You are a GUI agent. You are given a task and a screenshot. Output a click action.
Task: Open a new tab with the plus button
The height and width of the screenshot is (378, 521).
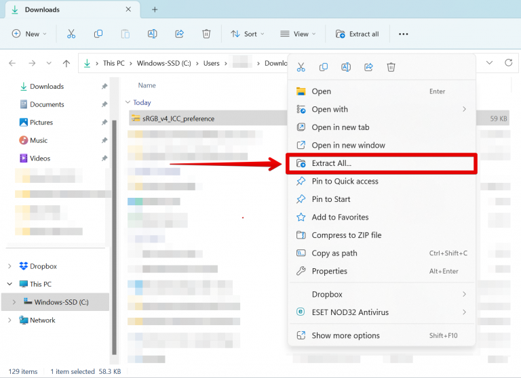click(155, 9)
